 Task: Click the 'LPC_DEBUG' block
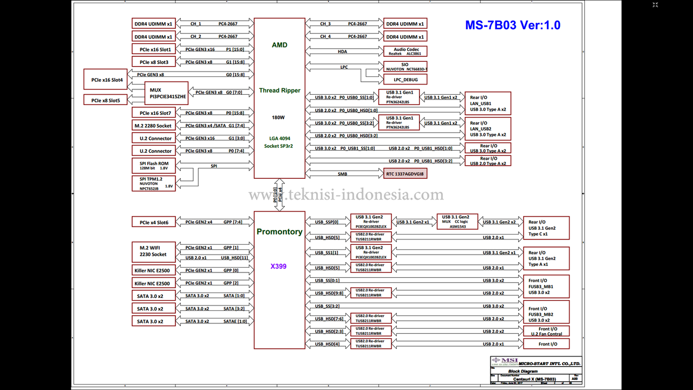(x=406, y=79)
